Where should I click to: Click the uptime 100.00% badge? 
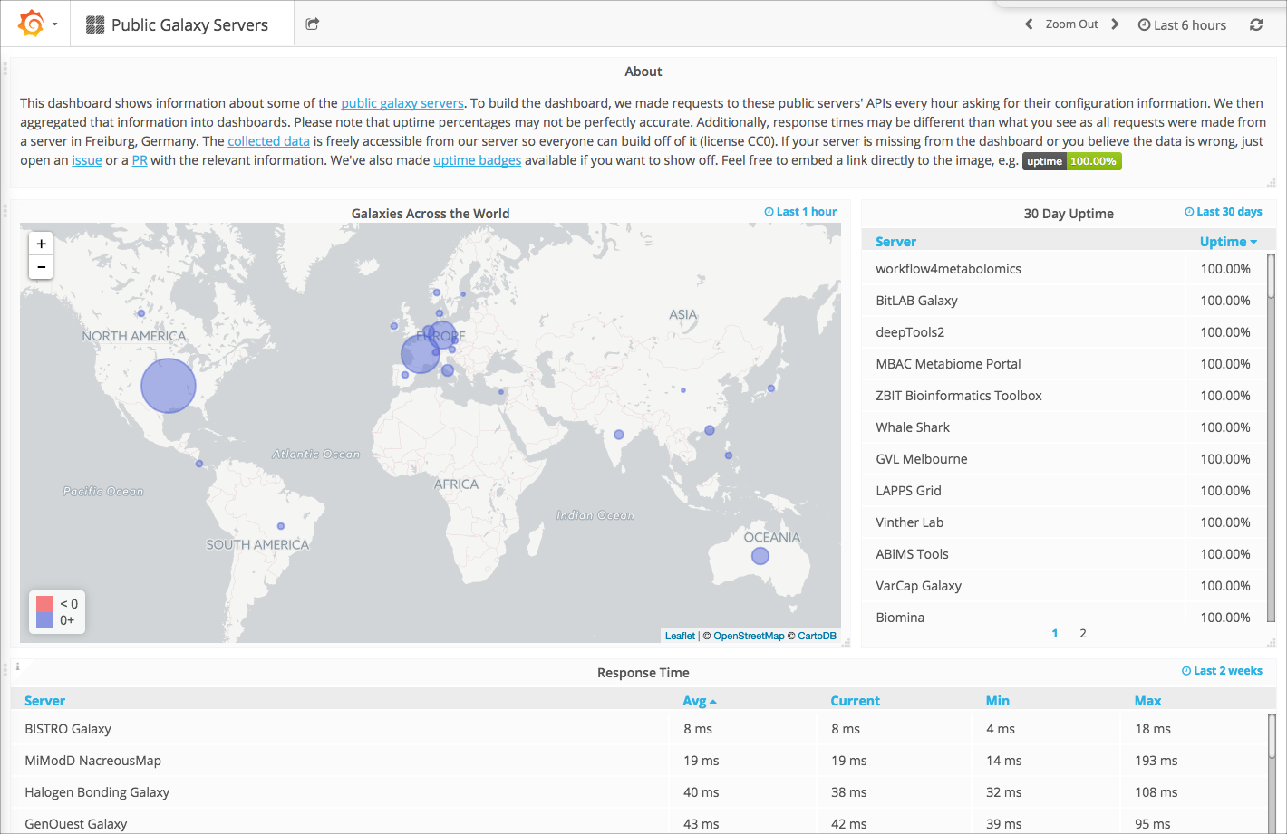point(1072,161)
